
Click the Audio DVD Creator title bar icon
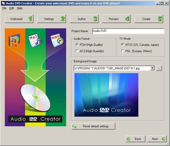pos(4,3)
